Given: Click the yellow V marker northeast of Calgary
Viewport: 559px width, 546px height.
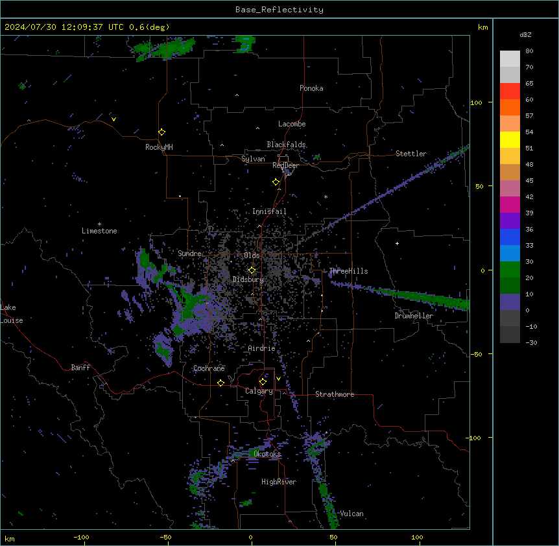Looking at the screenshot, I should (278, 379).
